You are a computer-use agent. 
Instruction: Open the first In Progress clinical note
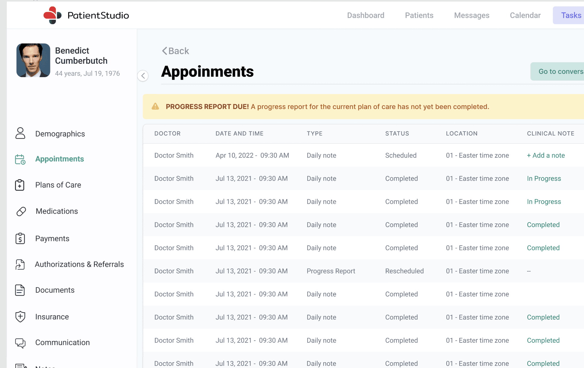(x=544, y=179)
